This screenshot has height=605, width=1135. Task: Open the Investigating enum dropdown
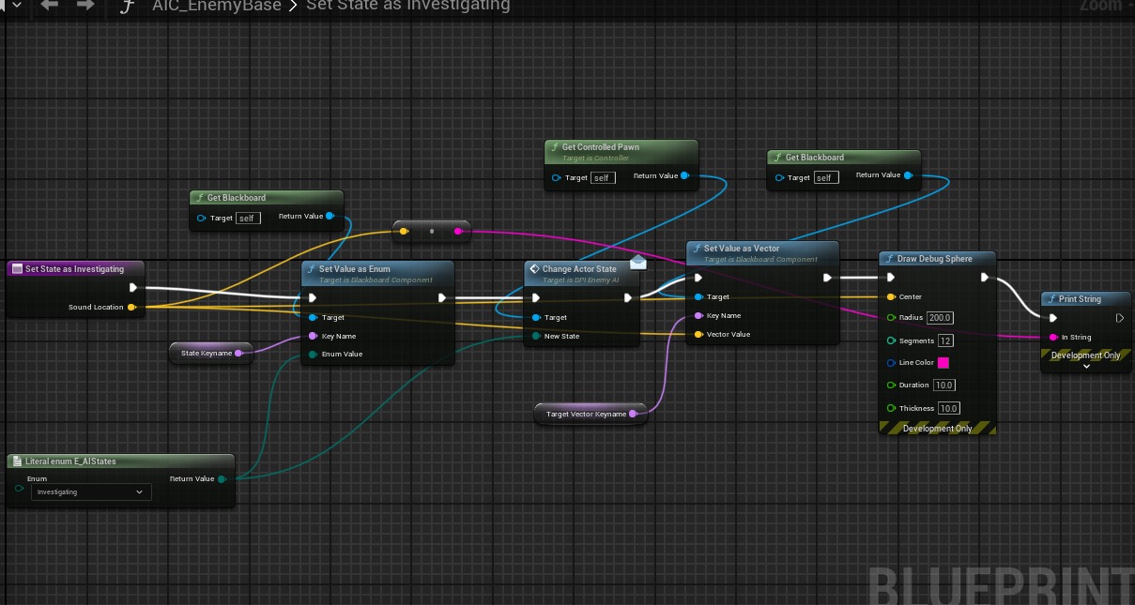pos(91,492)
